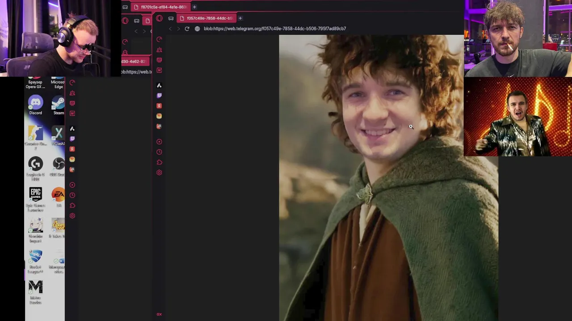Select Steam desktop shortcut
This screenshot has width=572, height=321.
pos(58,106)
